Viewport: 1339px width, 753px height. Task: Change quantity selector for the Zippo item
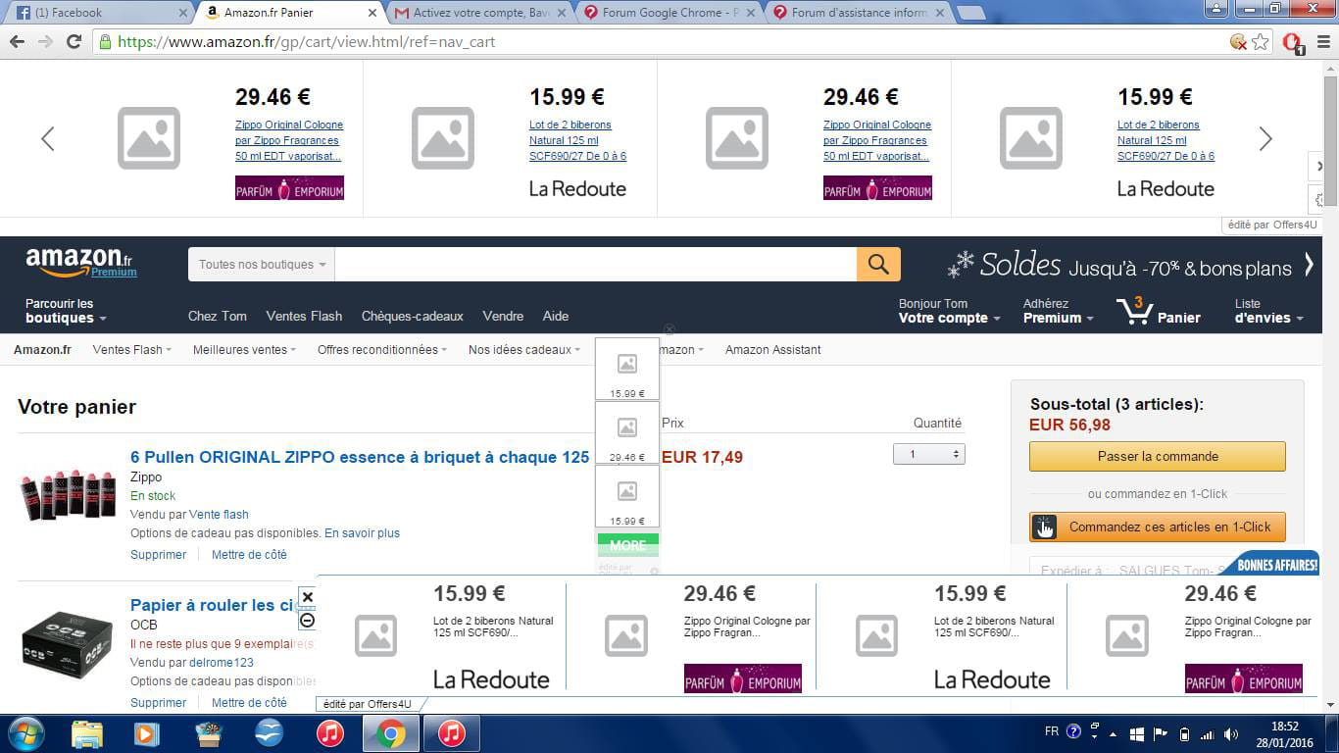pyautogui.click(x=928, y=454)
